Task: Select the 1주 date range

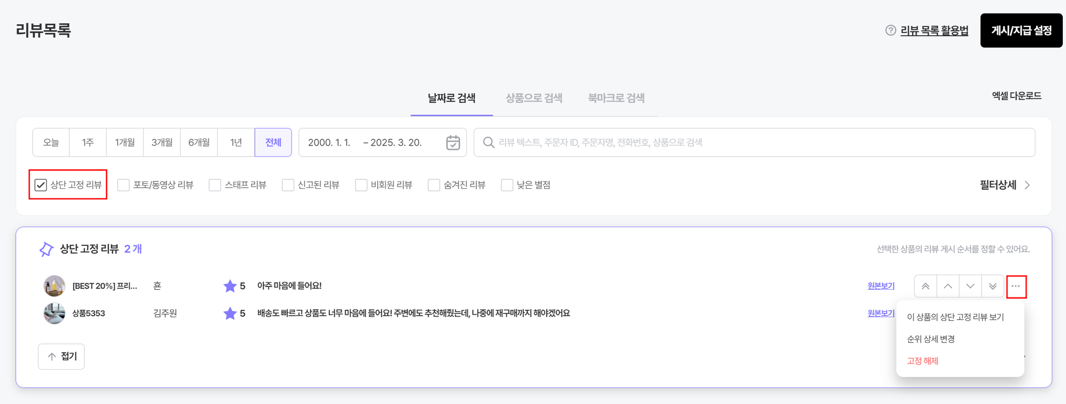Action: pos(88,142)
